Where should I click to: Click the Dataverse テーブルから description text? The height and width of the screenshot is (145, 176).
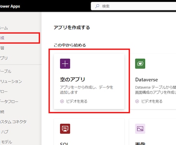[x=156, y=90]
